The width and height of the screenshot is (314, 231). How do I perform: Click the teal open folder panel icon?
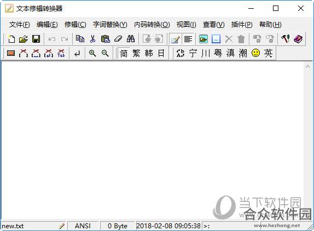point(203,39)
